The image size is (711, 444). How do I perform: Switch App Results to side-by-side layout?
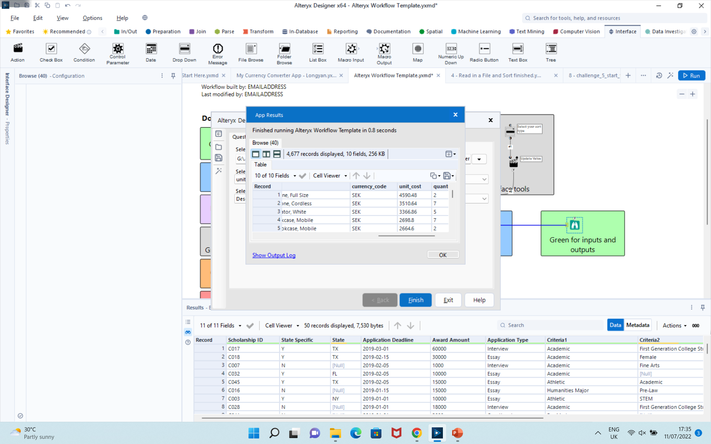click(266, 154)
